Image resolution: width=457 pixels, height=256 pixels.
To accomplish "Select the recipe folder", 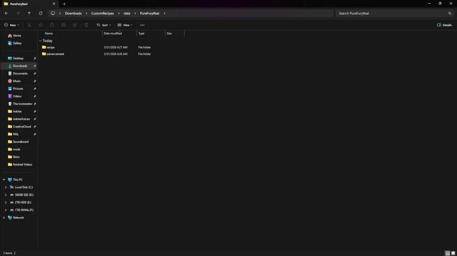I will pos(51,47).
